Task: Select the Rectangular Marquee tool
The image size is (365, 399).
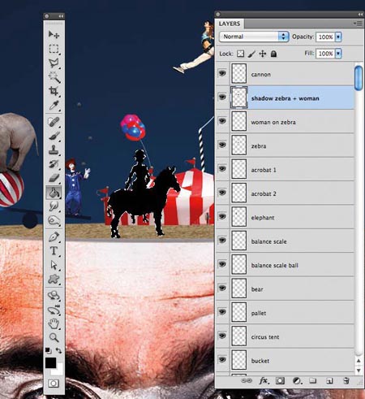Action: pos(54,49)
